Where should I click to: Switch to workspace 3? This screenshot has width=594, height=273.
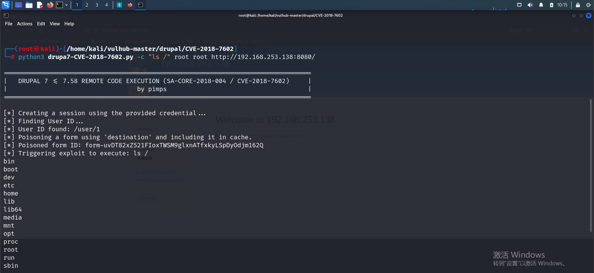[x=97, y=5]
